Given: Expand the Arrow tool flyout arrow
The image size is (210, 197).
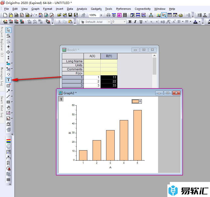Looking at the screenshot, I should 12,91.
